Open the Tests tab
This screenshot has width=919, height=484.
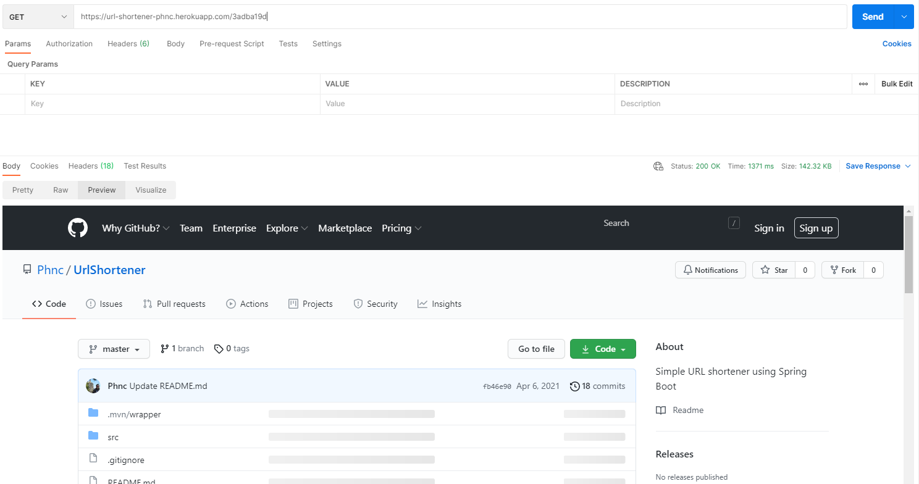[x=288, y=44]
